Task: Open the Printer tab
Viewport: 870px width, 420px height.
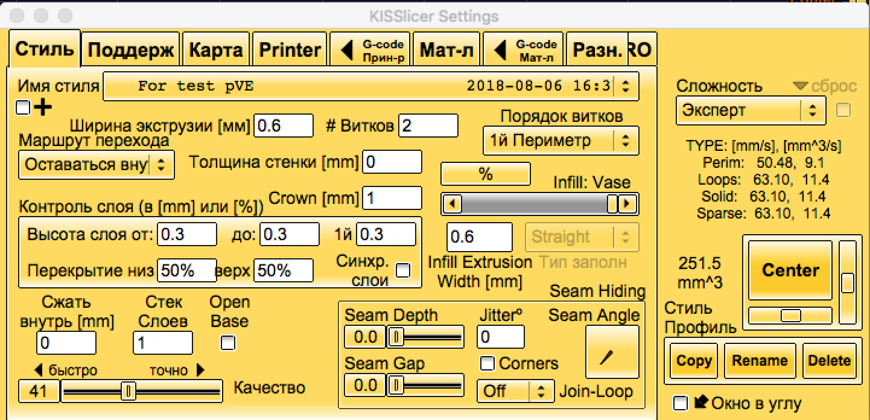Action: coord(290,50)
